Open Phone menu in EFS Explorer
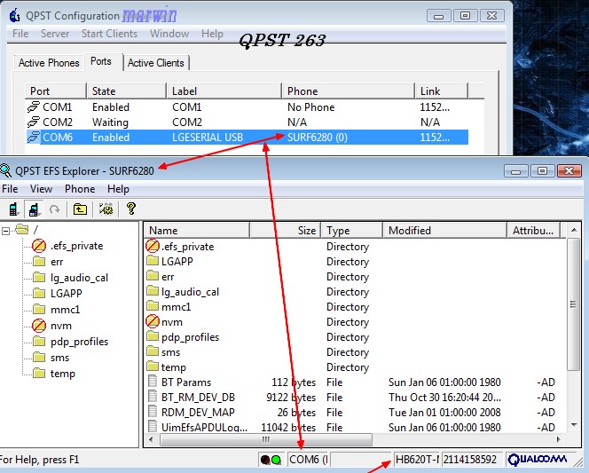 [80, 189]
